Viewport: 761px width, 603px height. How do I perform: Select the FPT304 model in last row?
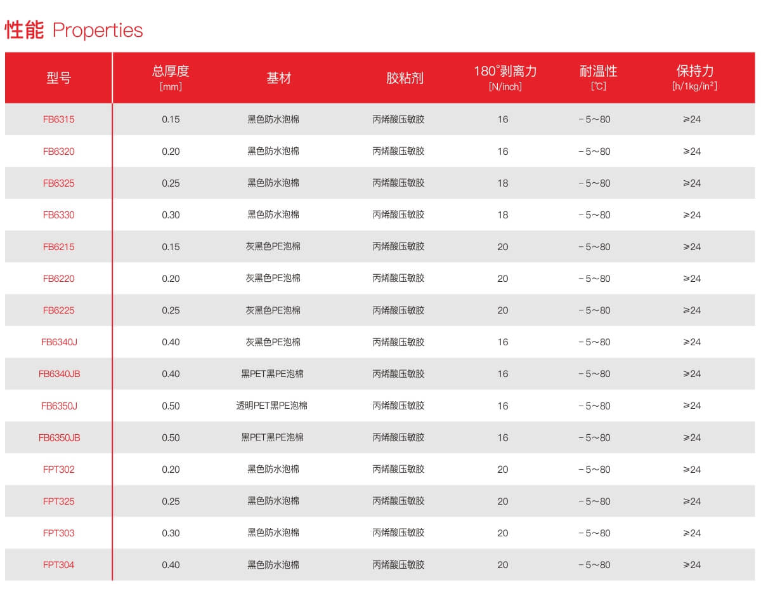point(58,564)
